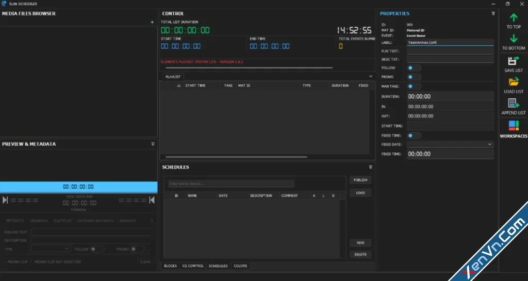Toggle PROMO switch in metadata panel
Screen dimensions: 528x281
[137, 249]
